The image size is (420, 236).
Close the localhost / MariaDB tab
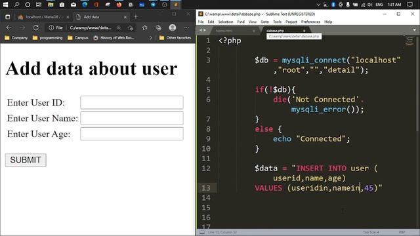[68, 17]
